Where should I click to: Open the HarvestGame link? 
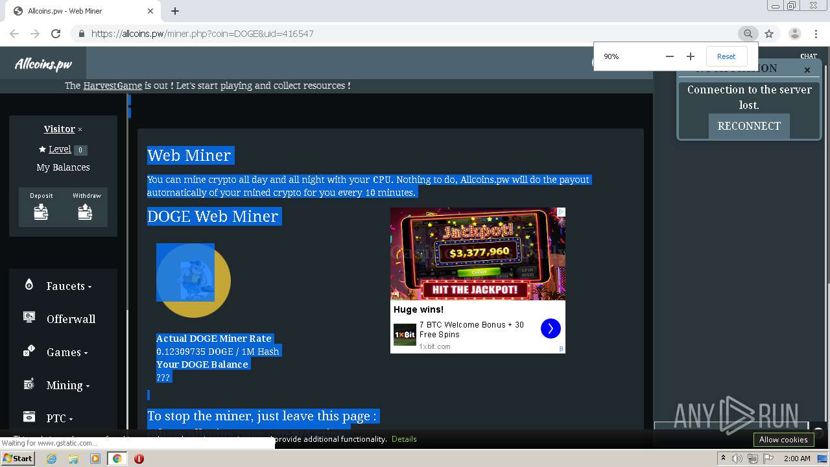pos(113,86)
